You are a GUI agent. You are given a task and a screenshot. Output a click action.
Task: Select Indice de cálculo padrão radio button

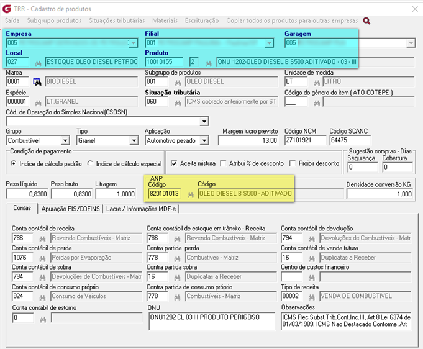(x=14, y=163)
